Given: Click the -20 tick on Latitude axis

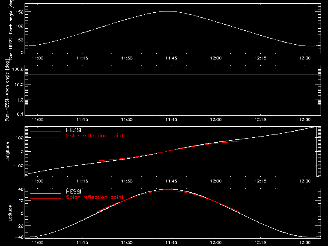Looking at the screenshot, I should click(19, 226).
